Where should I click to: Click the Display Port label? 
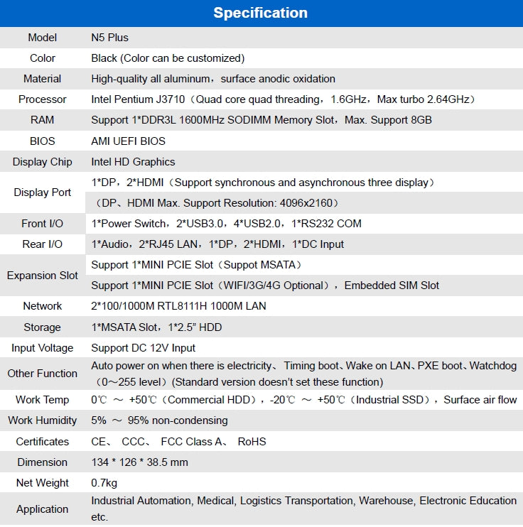43,192
